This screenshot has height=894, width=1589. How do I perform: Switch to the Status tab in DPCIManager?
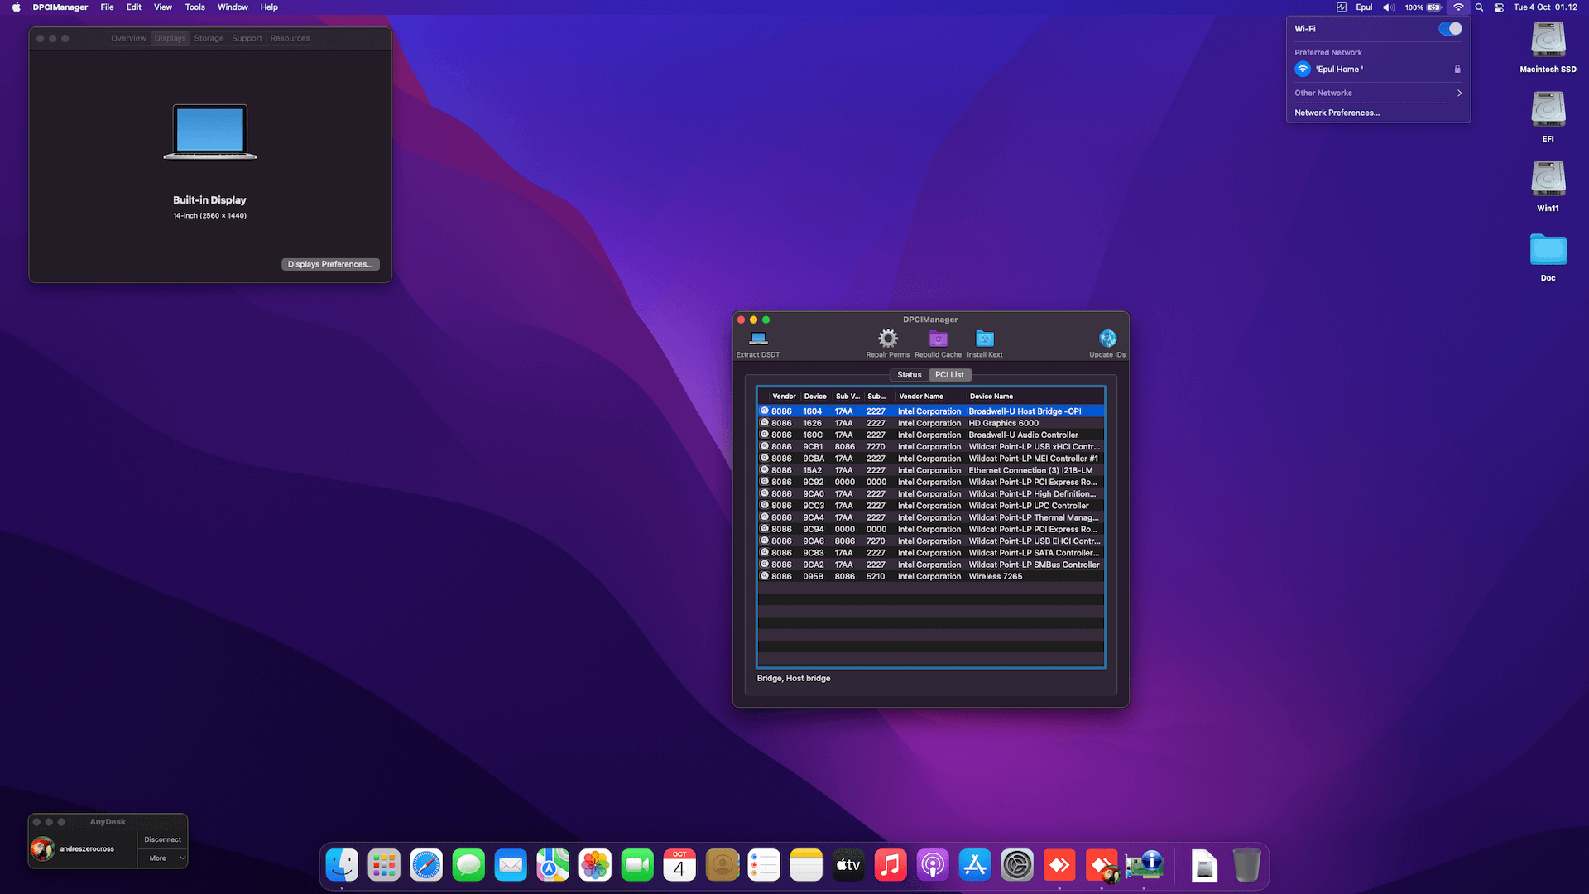click(x=909, y=375)
